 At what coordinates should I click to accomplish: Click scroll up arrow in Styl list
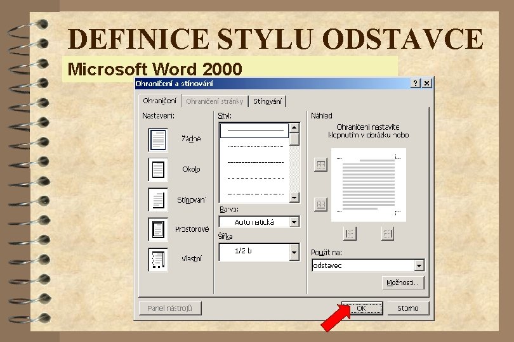[294, 128]
